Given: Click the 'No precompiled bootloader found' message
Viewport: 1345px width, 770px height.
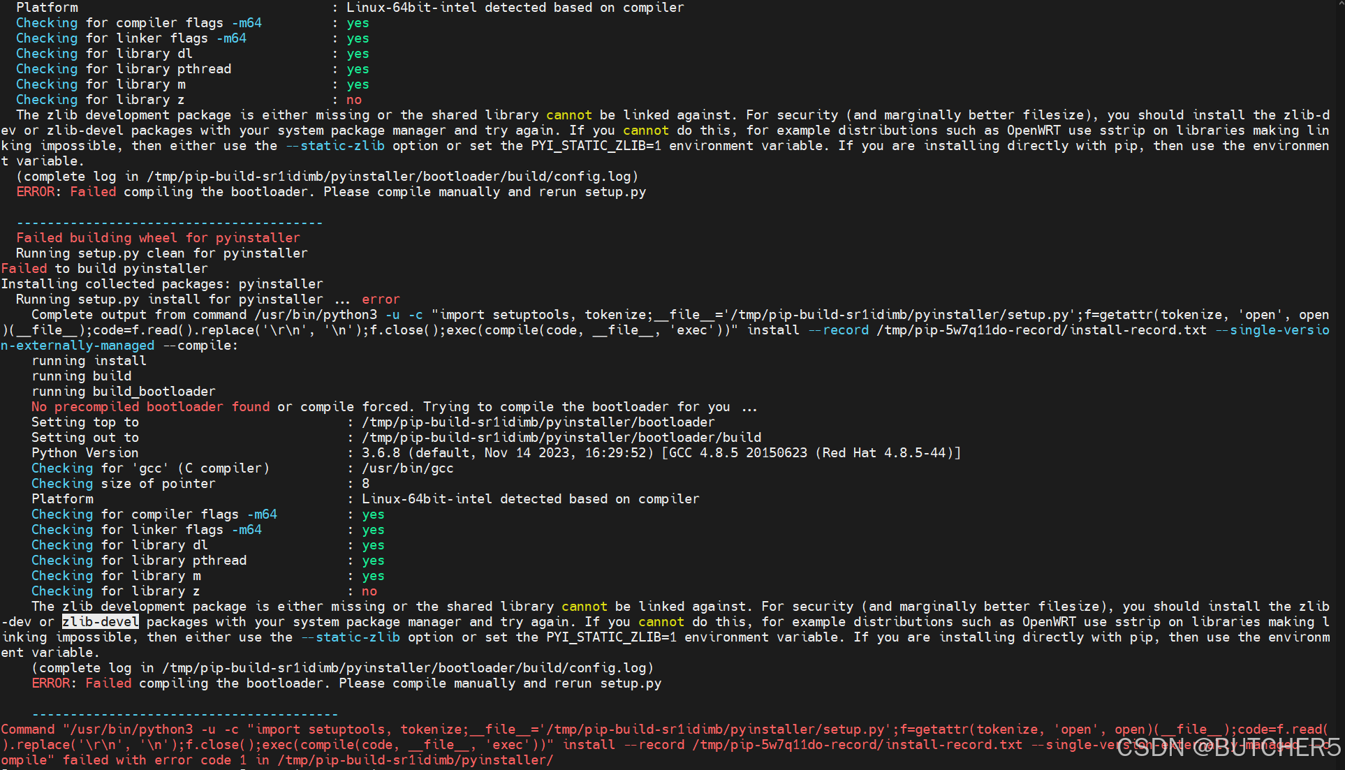Looking at the screenshot, I should click(x=150, y=407).
